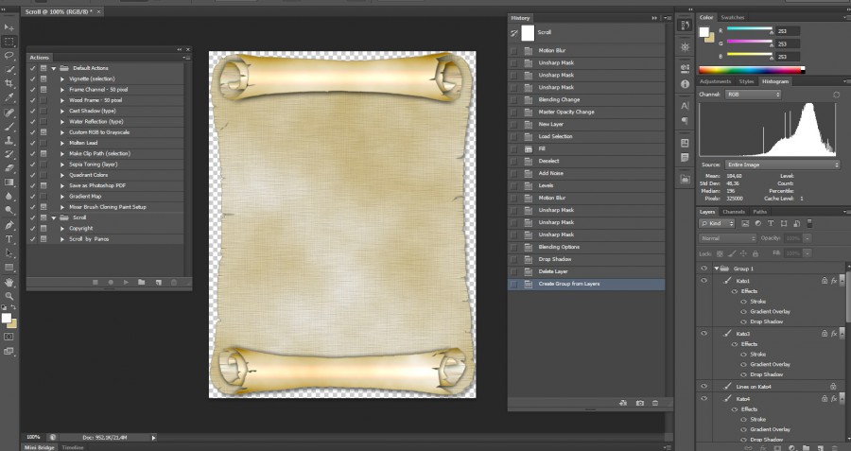
Task: Switch to the Channels tab
Action: 734,212
